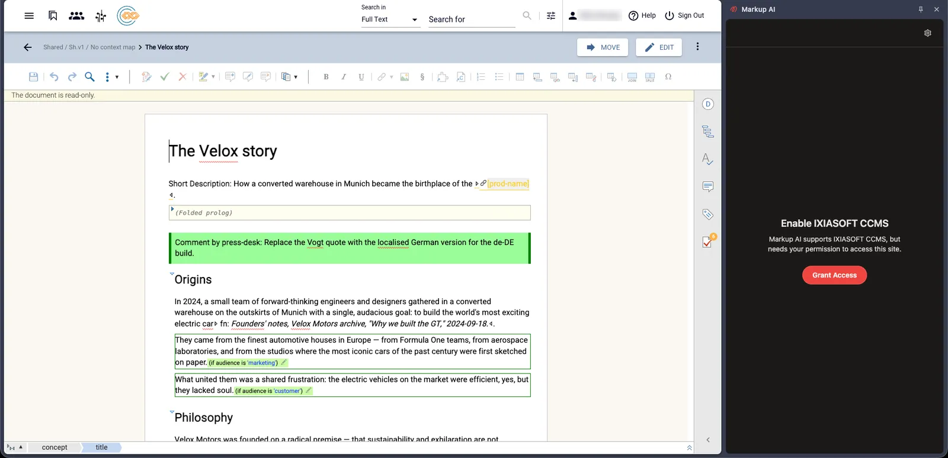
Task: Insert a table
Action: (520, 77)
